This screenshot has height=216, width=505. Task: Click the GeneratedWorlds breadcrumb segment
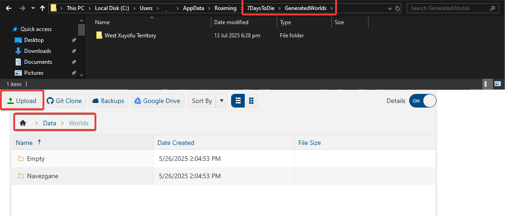(305, 8)
